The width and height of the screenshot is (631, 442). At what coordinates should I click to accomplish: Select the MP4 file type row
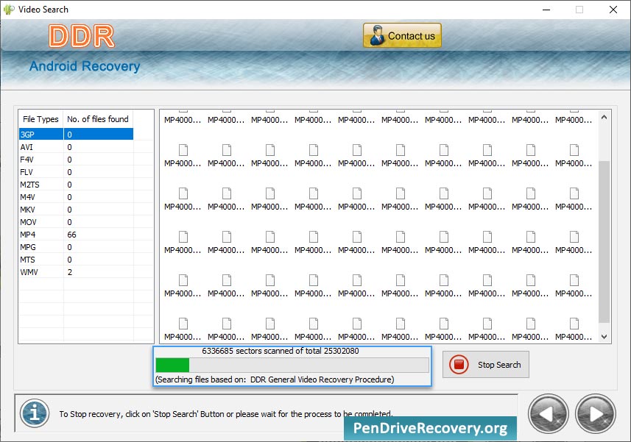coord(76,235)
